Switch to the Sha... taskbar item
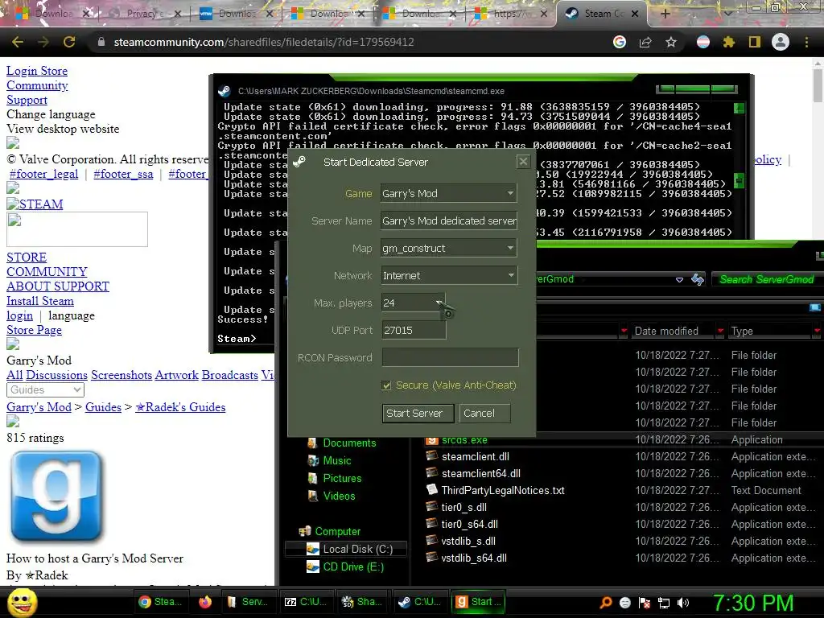Image resolution: width=824 pixels, height=618 pixels. coord(361,602)
